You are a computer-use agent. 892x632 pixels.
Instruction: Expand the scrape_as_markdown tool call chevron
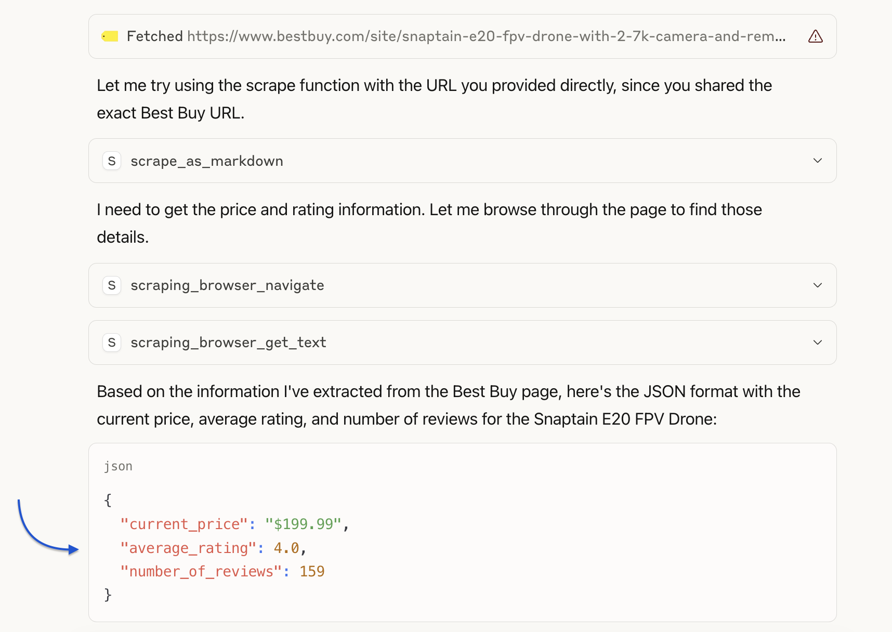(x=817, y=161)
